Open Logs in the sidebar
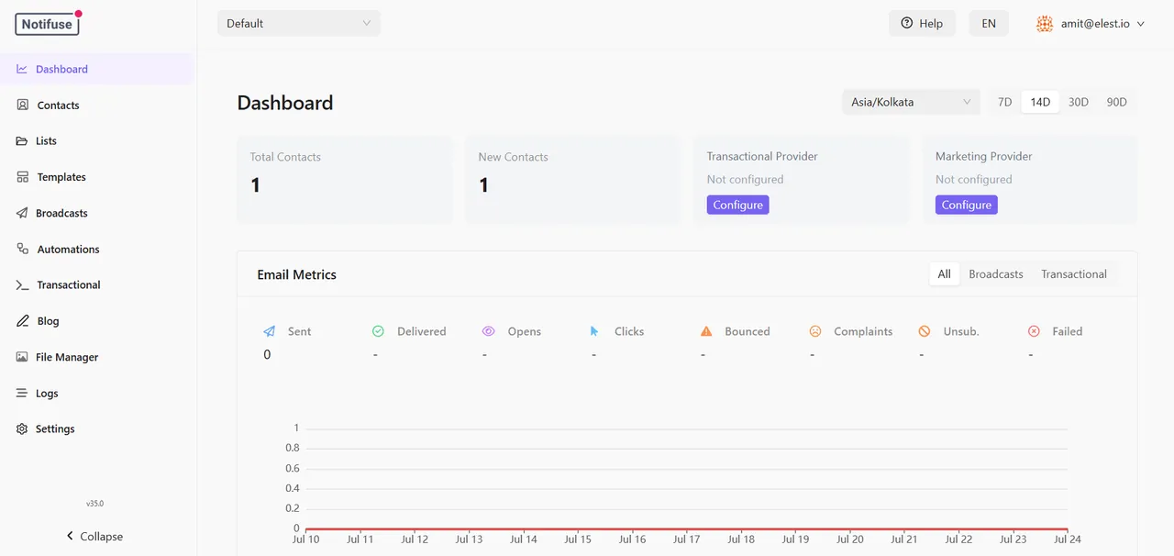This screenshot has width=1174, height=556. 96,393
